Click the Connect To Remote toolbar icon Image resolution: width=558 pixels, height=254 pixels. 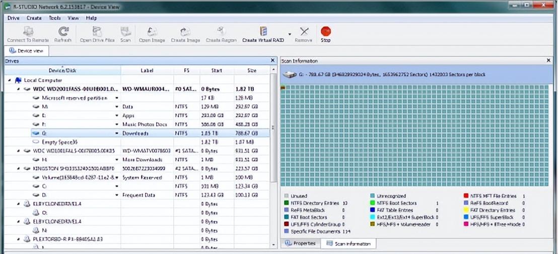point(28,31)
